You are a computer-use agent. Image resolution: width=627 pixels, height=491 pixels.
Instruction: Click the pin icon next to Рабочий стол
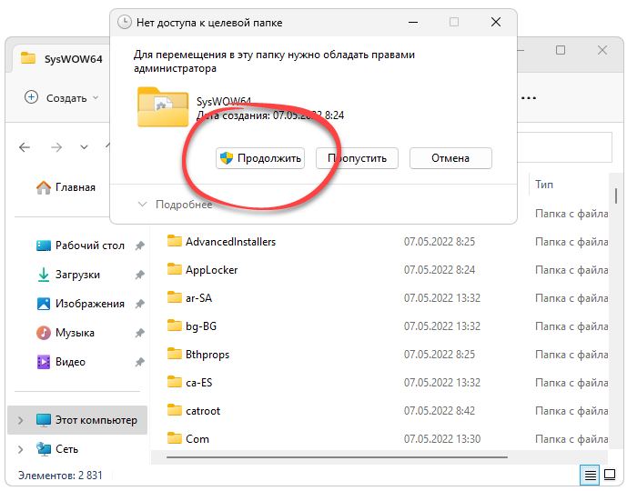tap(139, 245)
